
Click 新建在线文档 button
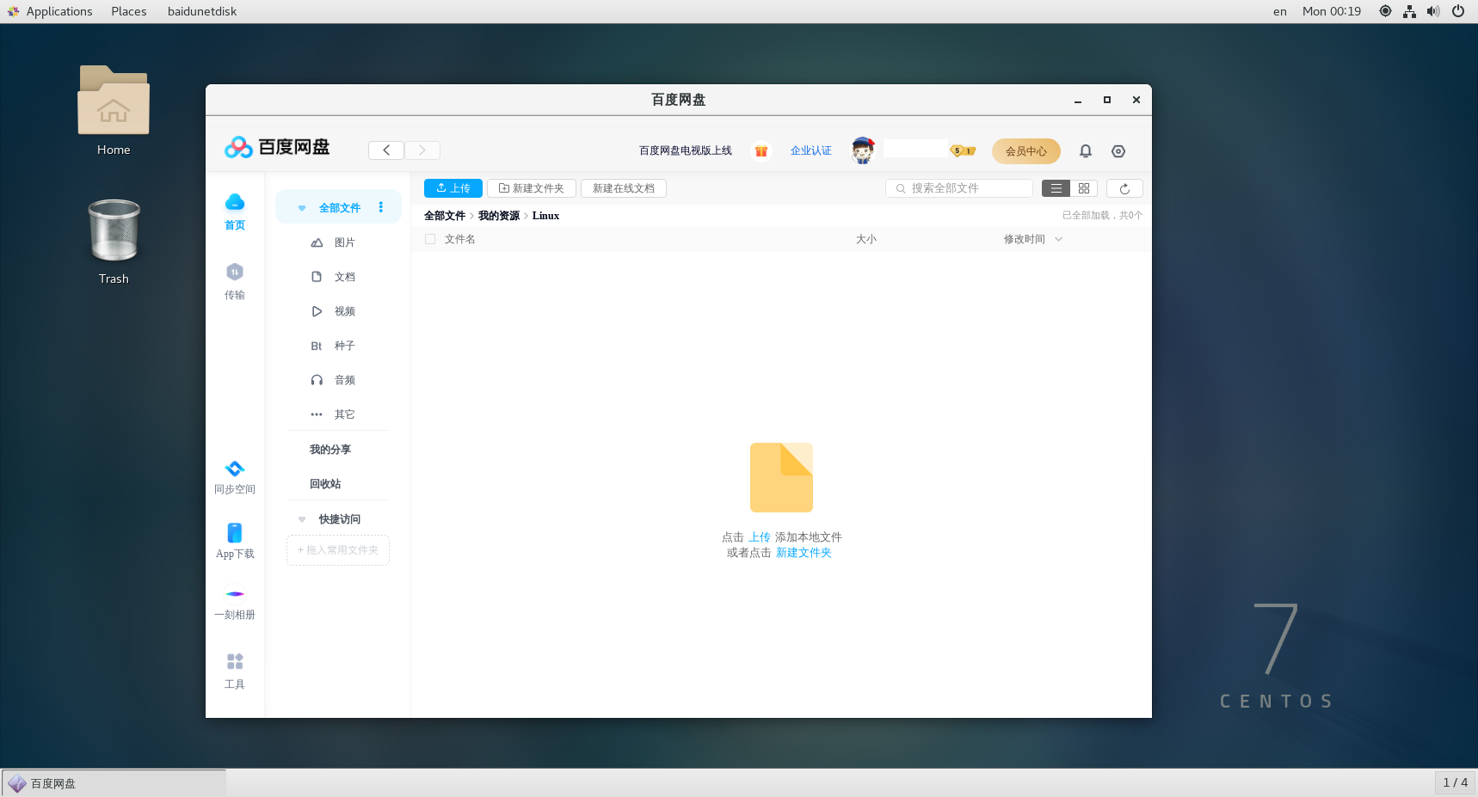pyautogui.click(x=624, y=188)
